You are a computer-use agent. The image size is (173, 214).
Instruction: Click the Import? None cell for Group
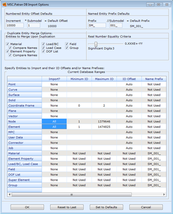pyautogui.click(x=54, y=185)
